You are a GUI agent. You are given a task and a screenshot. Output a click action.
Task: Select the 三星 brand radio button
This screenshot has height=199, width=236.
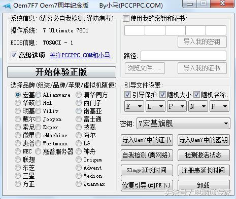[x=18, y=176]
